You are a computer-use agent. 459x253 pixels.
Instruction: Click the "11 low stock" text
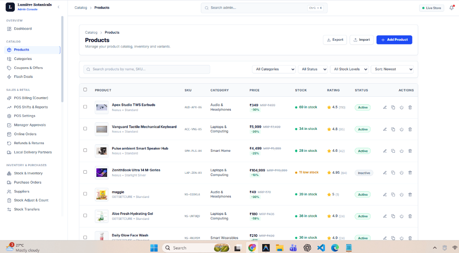coord(308,172)
